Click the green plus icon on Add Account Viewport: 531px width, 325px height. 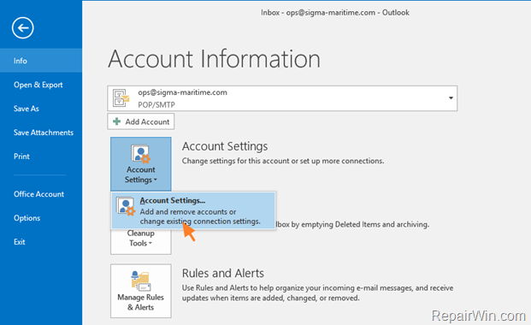click(x=117, y=121)
